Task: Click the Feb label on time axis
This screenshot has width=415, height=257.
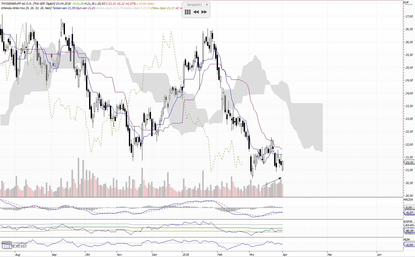Action: [x=220, y=255]
